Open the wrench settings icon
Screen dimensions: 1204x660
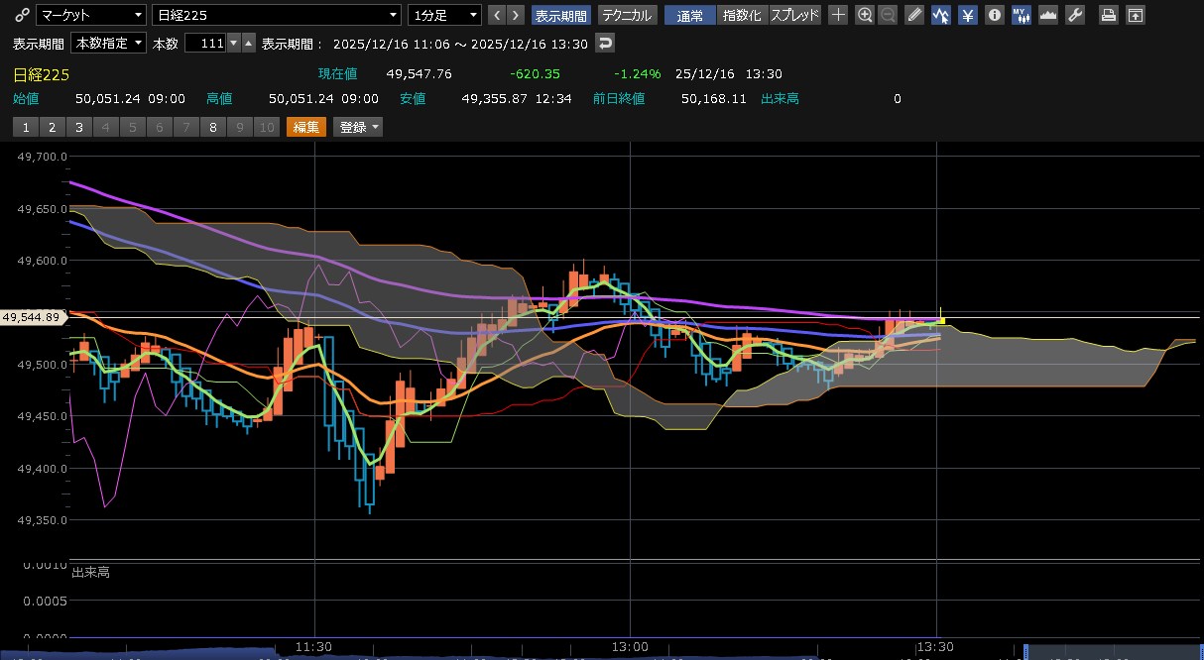click(x=1075, y=15)
